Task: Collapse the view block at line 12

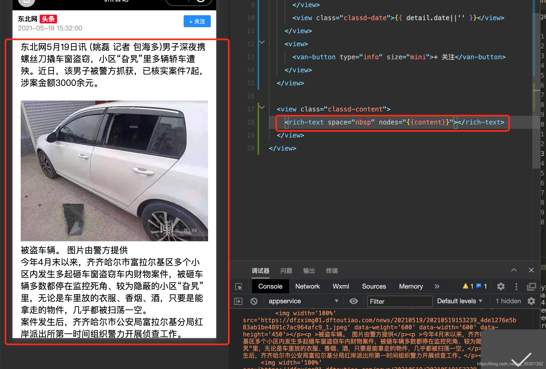Action: point(262,42)
